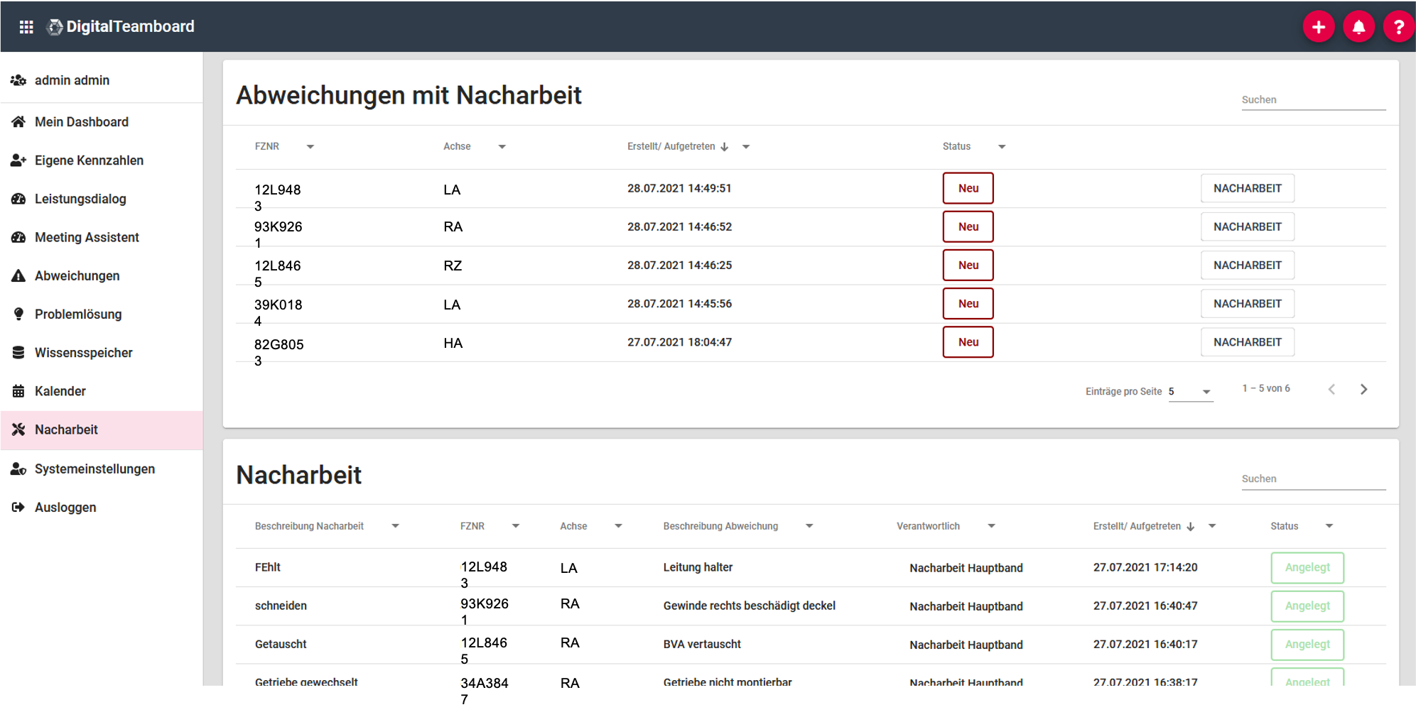
Task: Click Leitung halter cell
Action: click(698, 567)
